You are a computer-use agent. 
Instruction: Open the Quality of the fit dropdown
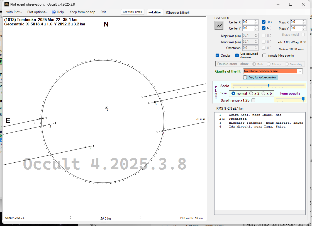[300, 71]
